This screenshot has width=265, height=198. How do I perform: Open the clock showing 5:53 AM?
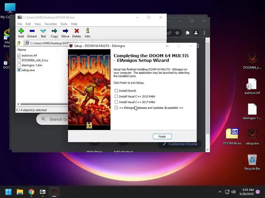pos(247,192)
